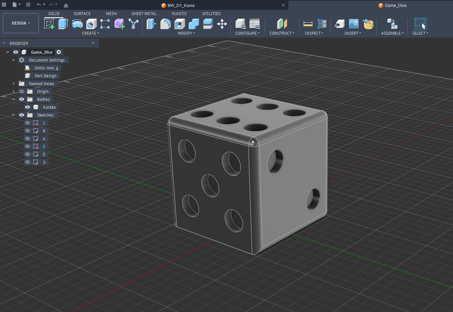
Task: Show sketch 6 via its eye icon
Action: [x=28, y=131]
